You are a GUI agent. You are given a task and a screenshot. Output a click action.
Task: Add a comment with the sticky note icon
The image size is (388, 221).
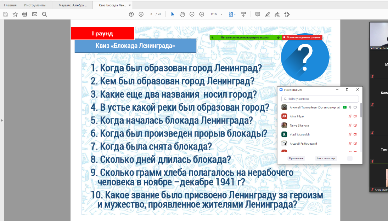coord(258,14)
